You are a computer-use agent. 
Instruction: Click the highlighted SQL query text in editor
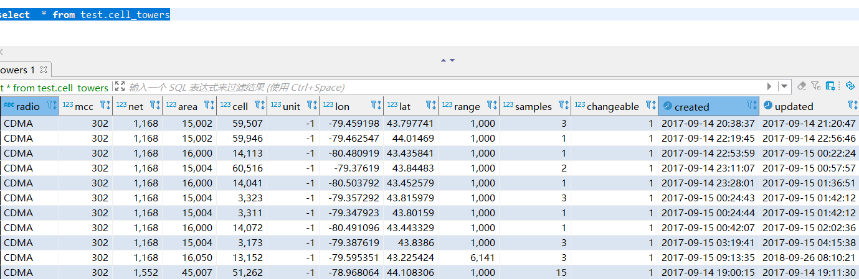pos(85,14)
